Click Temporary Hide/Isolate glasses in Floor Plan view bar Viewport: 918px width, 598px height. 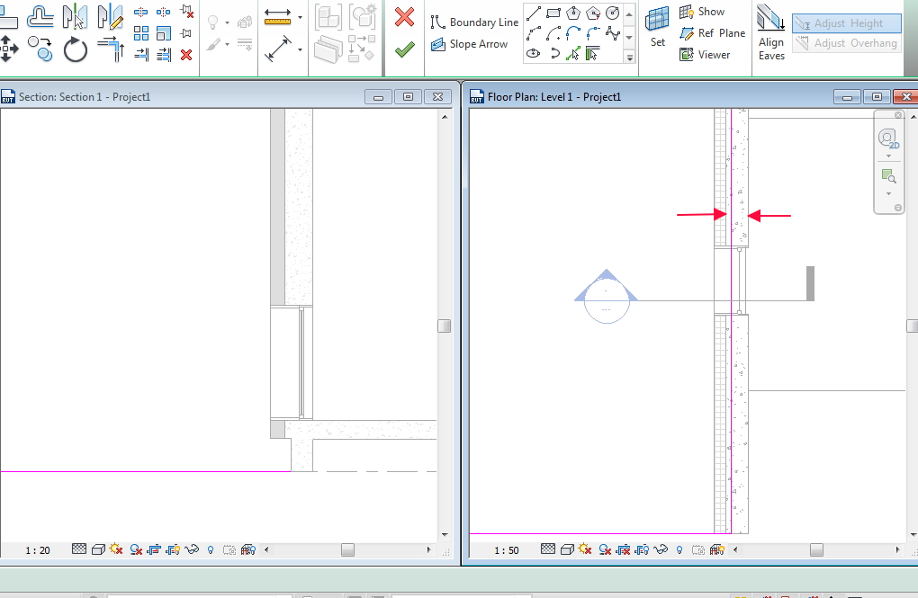(x=661, y=549)
